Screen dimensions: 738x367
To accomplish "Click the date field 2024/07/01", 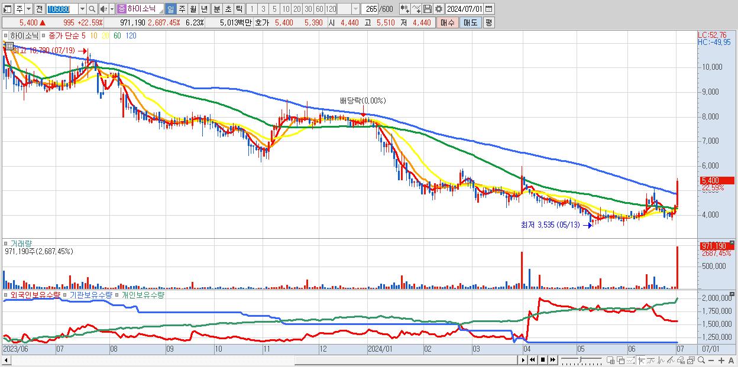I will point(464,9).
